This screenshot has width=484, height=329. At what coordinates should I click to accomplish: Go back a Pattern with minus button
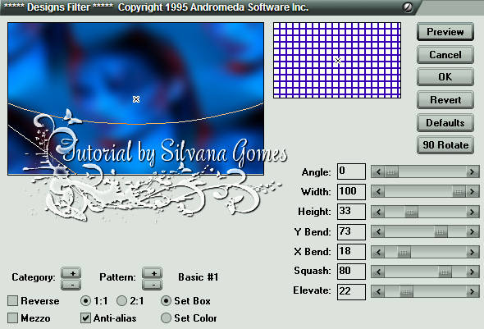pyautogui.click(x=153, y=285)
